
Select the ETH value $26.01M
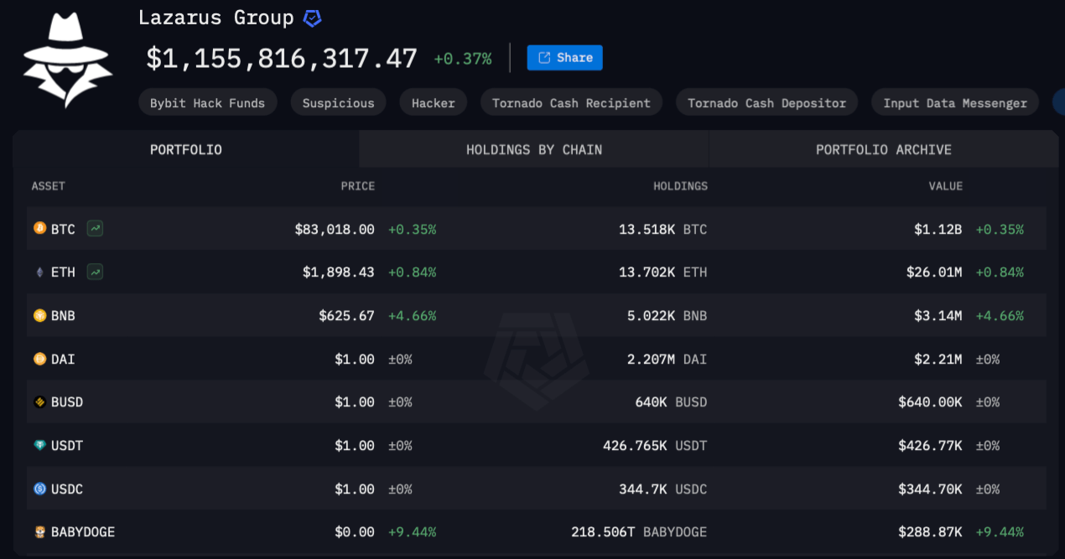pos(934,272)
